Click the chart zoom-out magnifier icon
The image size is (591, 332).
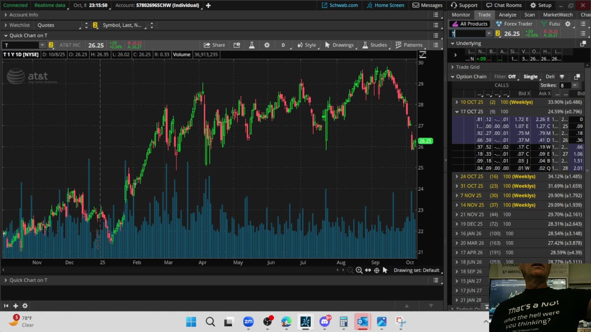[350, 270]
